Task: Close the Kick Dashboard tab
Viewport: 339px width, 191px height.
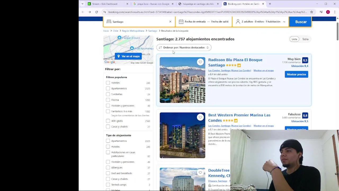Action: tap(127, 4)
